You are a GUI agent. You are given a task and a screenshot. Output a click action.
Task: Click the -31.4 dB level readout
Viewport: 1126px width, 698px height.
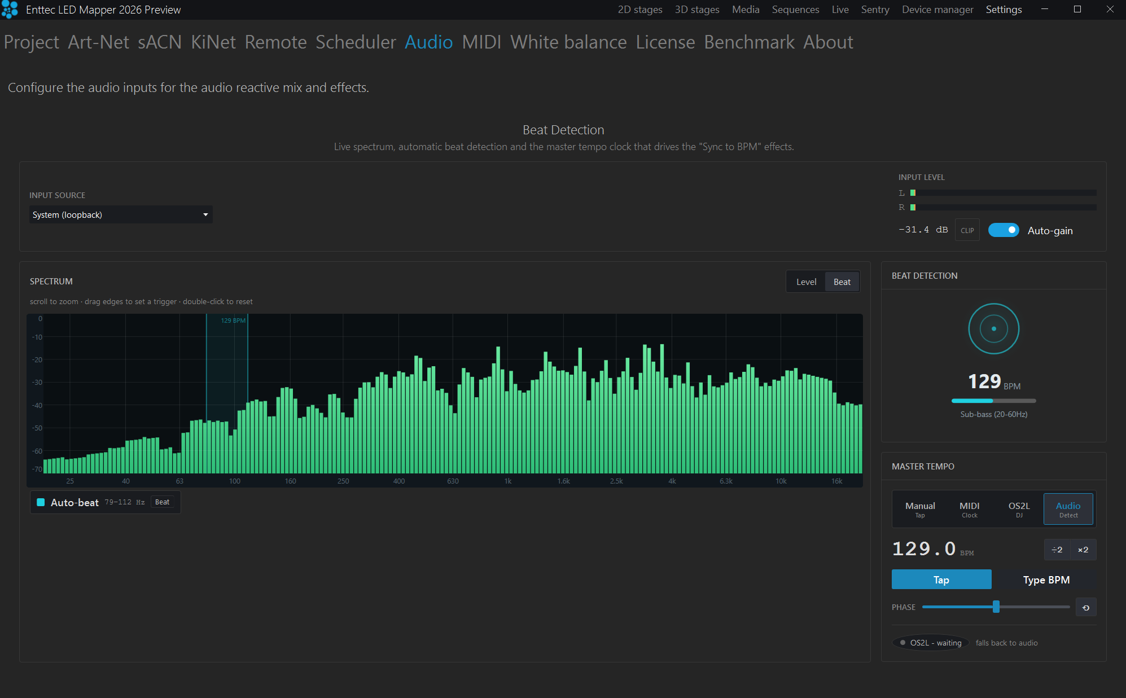(x=923, y=230)
